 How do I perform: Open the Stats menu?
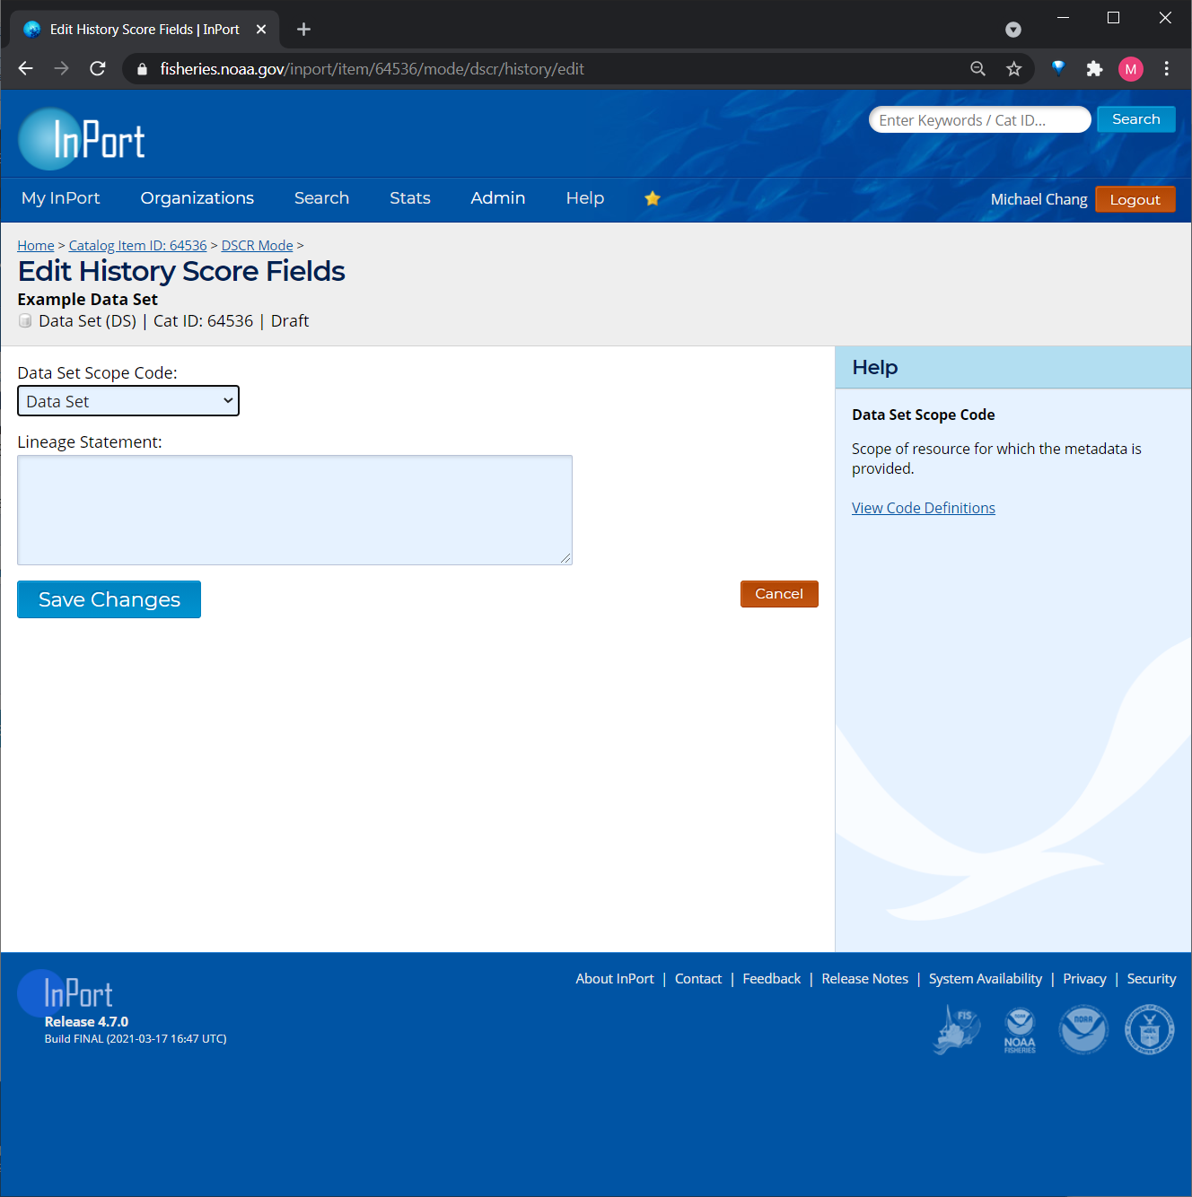click(x=410, y=198)
